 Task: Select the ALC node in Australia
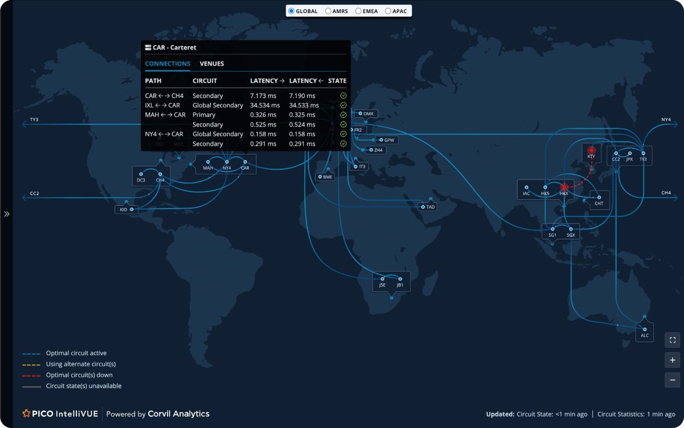pyautogui.click(x=645, y=329)
